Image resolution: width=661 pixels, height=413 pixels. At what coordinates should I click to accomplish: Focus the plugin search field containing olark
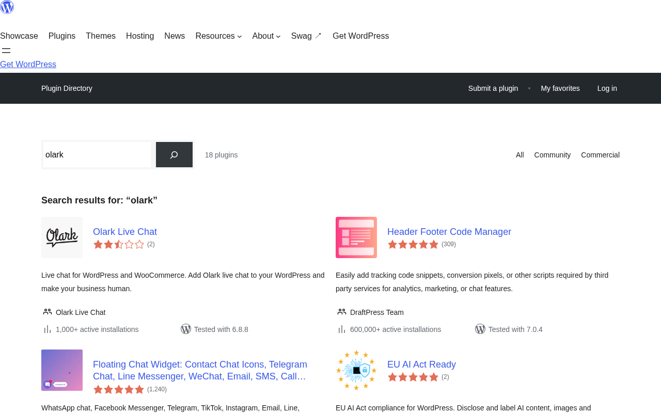[97, 155]
